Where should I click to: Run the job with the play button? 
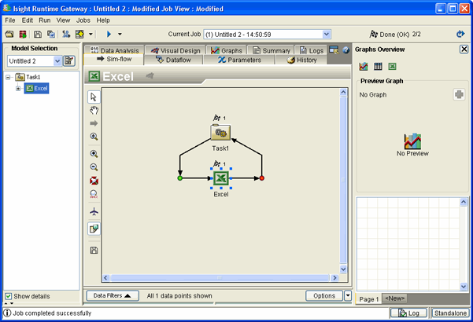[109, 34]
